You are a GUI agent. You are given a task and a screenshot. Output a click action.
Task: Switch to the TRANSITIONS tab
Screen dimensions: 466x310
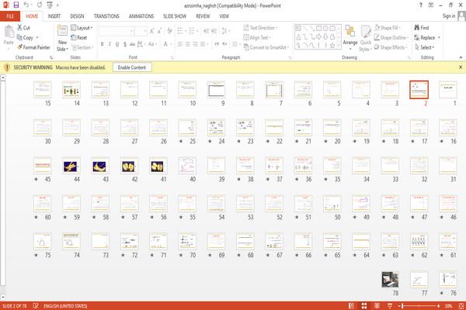[106, 16]
